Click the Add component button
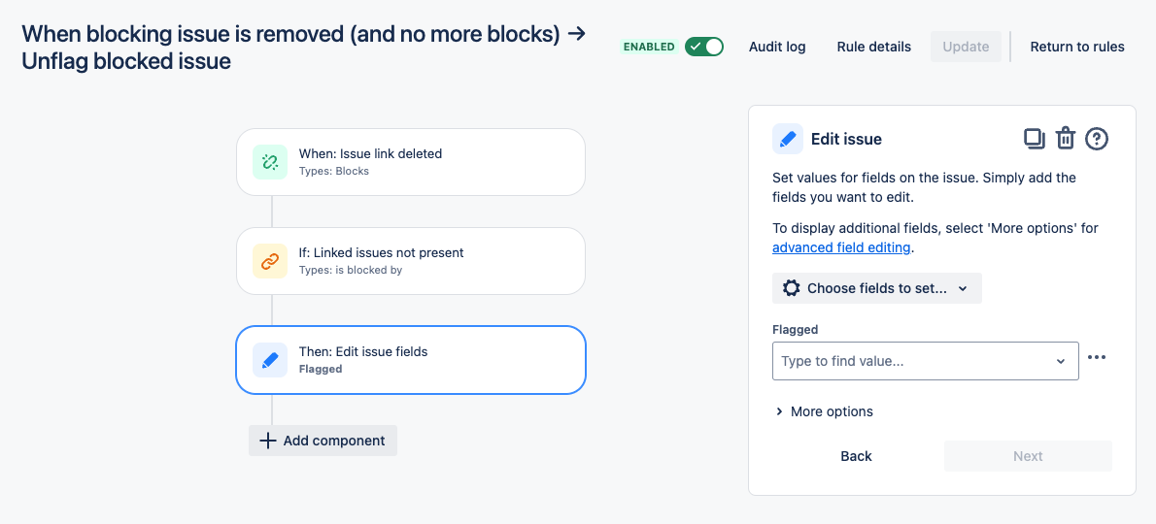The height and width of the screenshot is (524, 1156). pyautogui.click(x=323, y=441)
